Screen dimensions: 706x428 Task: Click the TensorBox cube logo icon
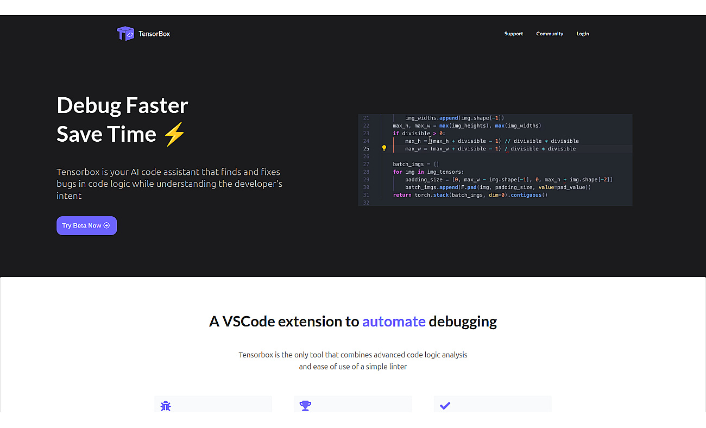tap(125, 34)
